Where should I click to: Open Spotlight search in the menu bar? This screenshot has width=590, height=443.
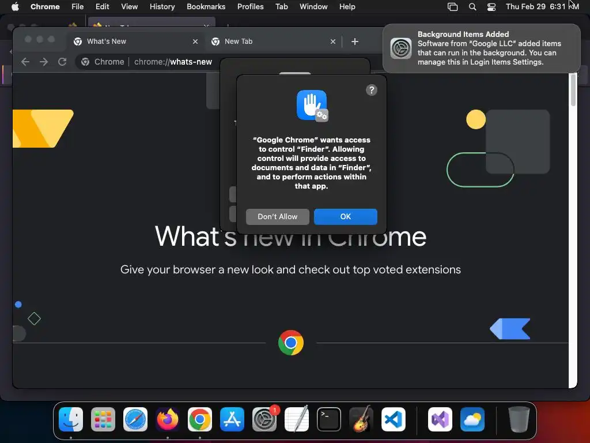tap(472, 7)
